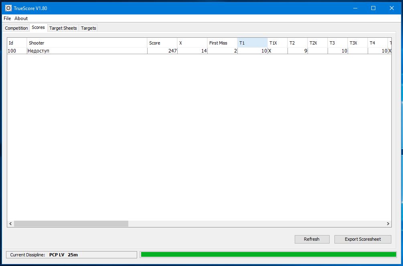Switch to the Competition tab
Screen dimensions: 403x266
pos(16,28)
